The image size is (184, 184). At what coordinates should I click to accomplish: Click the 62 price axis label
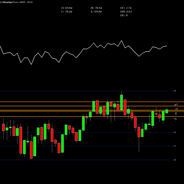[175, 132]
